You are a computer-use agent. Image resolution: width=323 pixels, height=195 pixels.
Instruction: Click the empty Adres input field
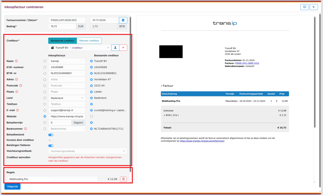pos(67,79)
